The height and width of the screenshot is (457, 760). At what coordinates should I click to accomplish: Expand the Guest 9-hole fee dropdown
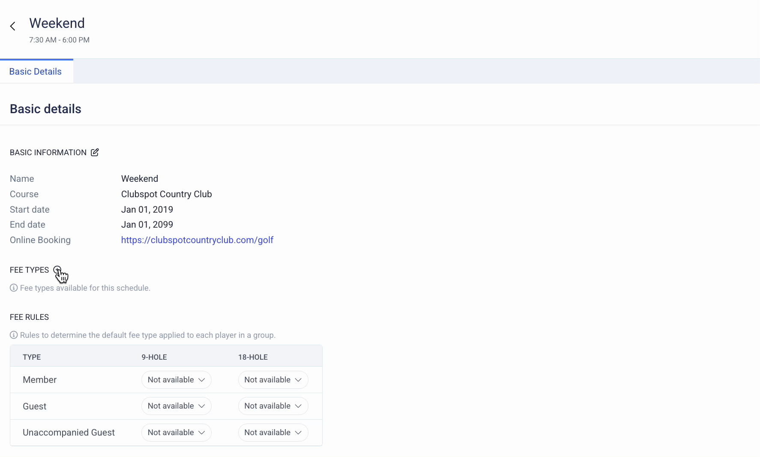[x=177, y=406]
